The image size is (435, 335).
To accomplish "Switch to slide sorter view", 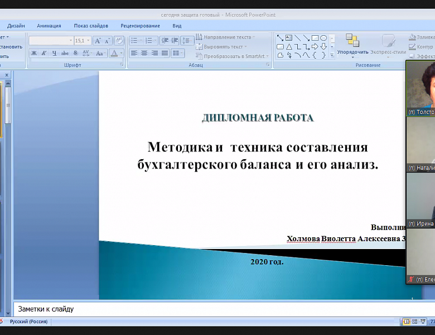I will (x=414, y=322).
